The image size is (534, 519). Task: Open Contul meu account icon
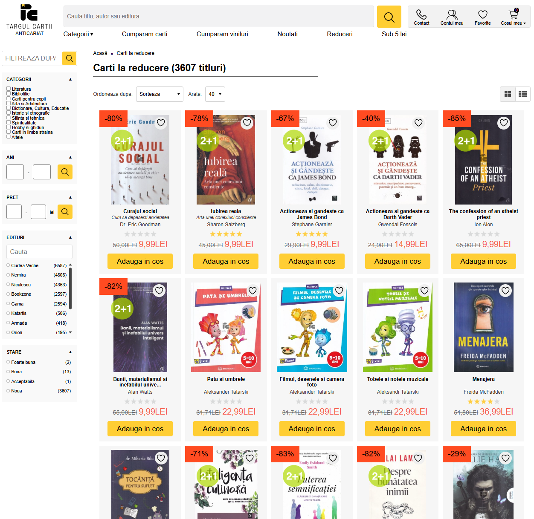(452, 17)
